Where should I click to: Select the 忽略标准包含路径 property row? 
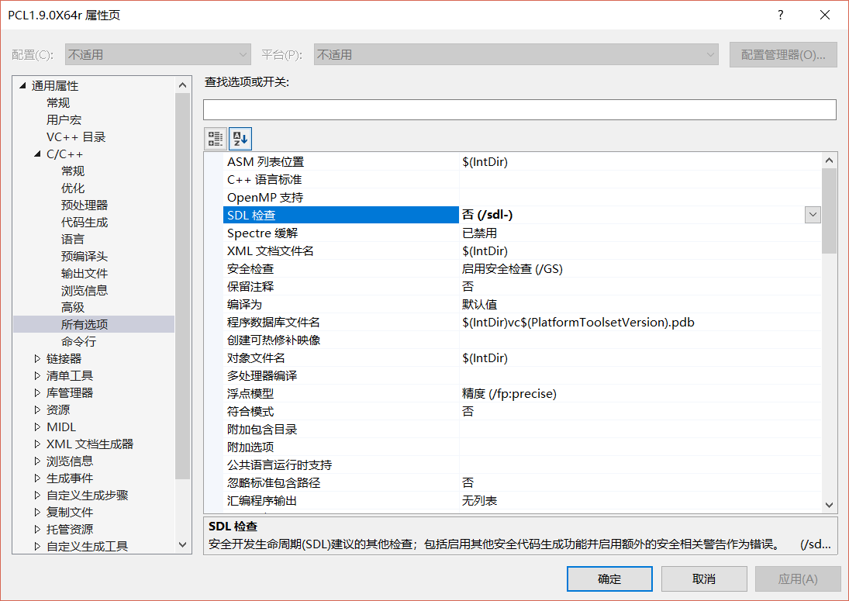522,482
